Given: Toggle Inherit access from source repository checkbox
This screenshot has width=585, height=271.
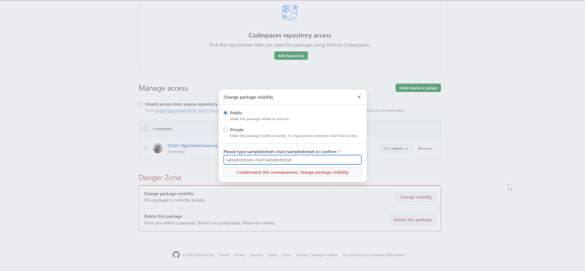Looking at the screenshot, I should 141,104.
